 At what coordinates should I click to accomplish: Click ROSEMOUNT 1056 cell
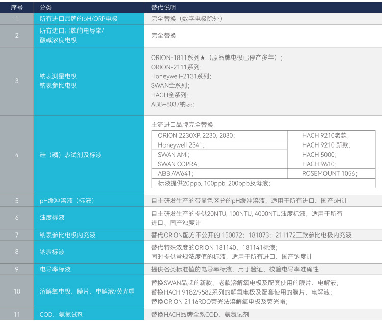[332, 173]
